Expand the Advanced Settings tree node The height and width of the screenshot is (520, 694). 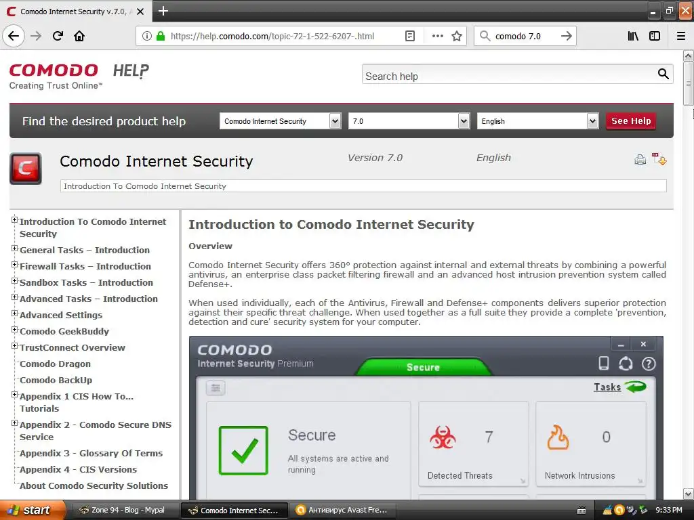15,313
